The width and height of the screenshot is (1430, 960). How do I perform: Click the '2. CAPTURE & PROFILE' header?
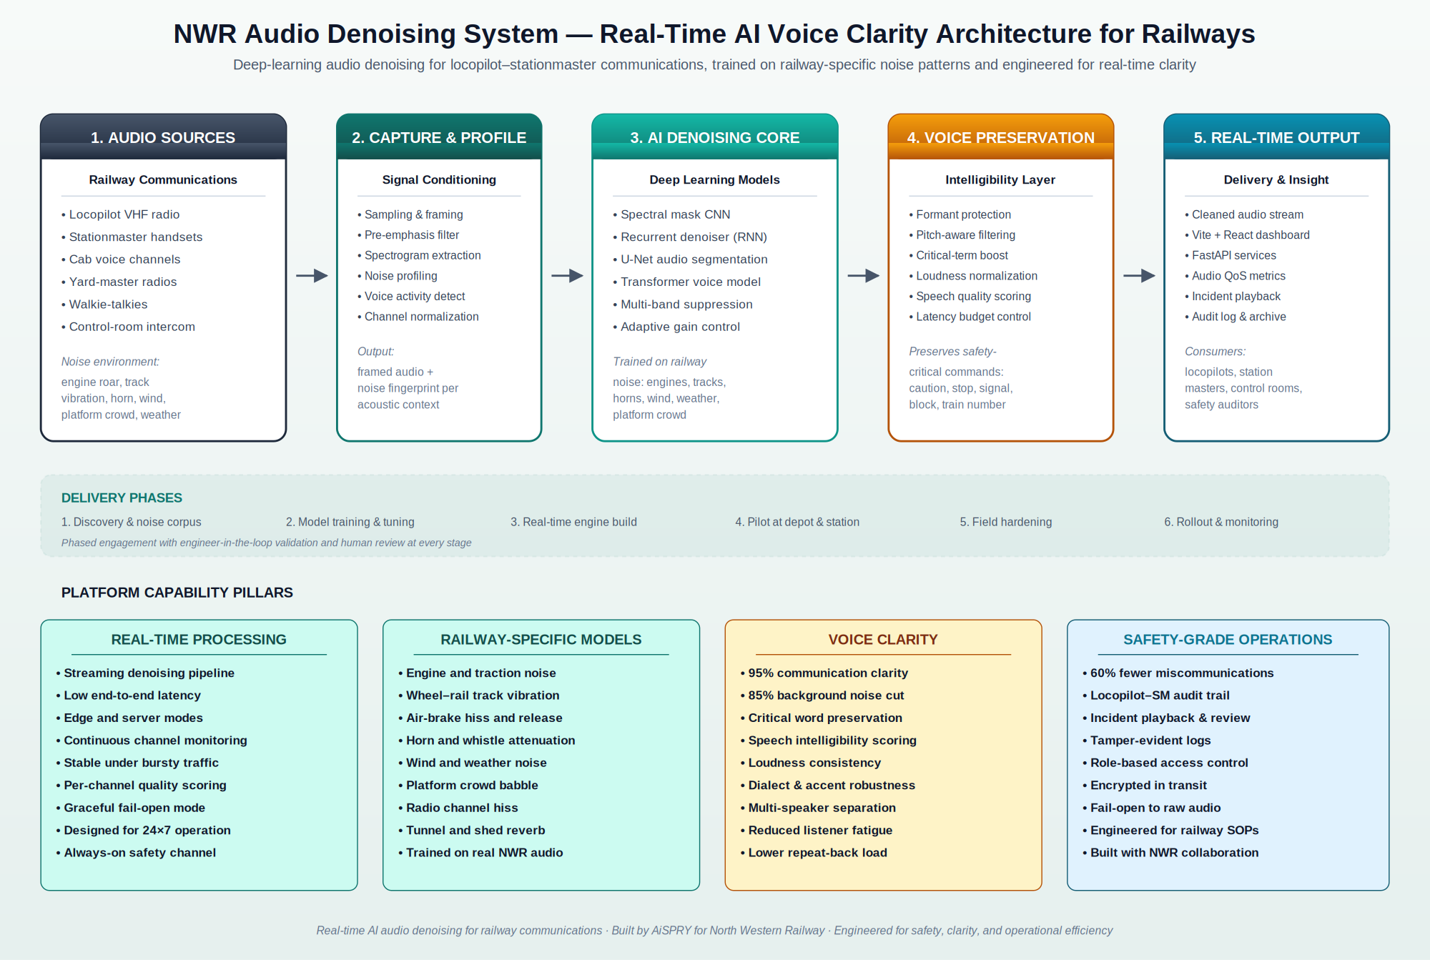[x=439, y=137]
